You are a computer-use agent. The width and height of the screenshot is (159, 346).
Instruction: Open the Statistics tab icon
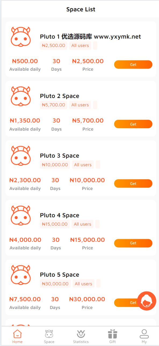[81, 334]
